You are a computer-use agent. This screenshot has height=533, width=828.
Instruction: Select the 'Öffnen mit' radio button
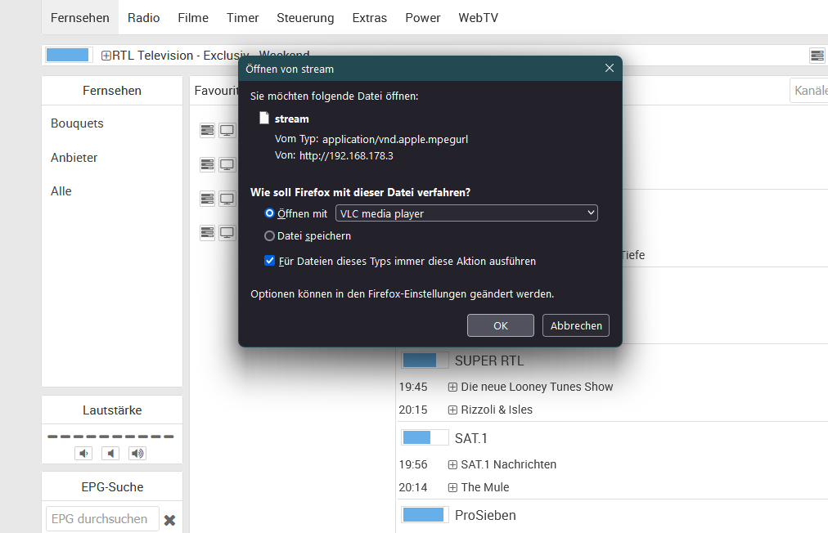pos(269,213)
